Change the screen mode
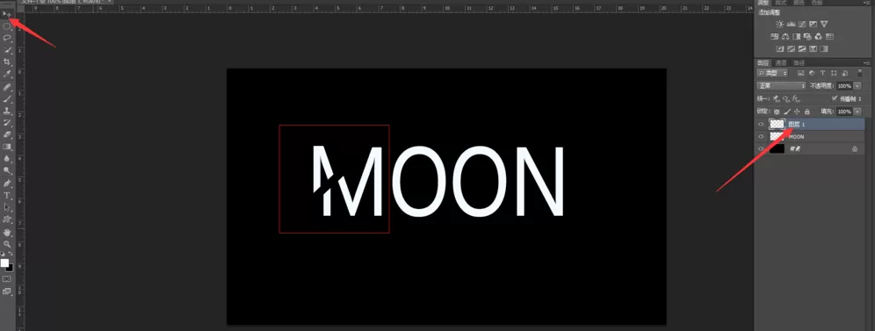875x331 pixels. 7,291
